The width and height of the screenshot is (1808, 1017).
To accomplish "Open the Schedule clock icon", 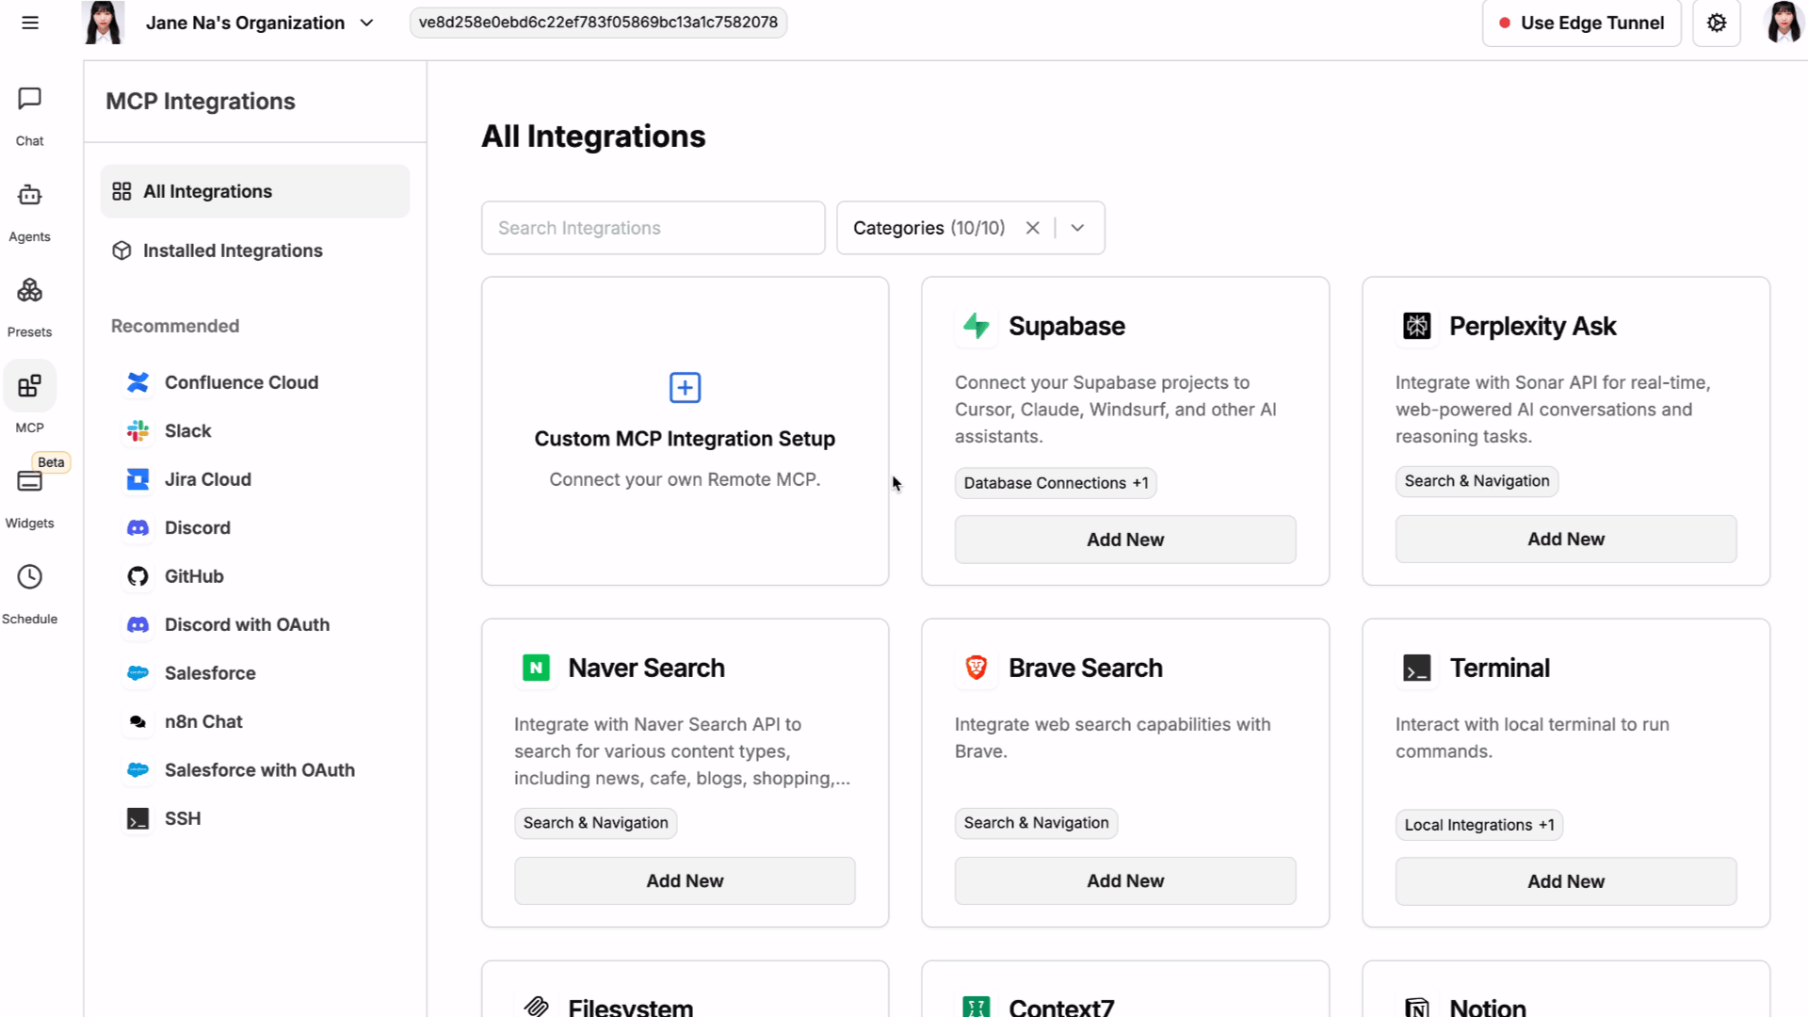I will pos(29,577).
